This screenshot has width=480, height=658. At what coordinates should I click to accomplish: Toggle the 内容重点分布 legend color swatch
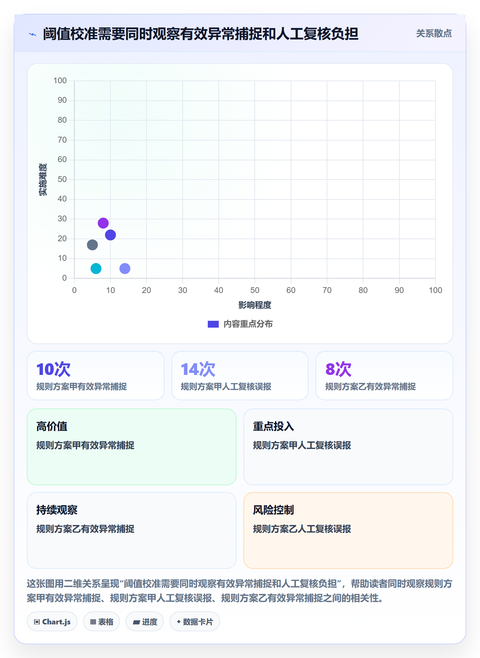[213, 324]
